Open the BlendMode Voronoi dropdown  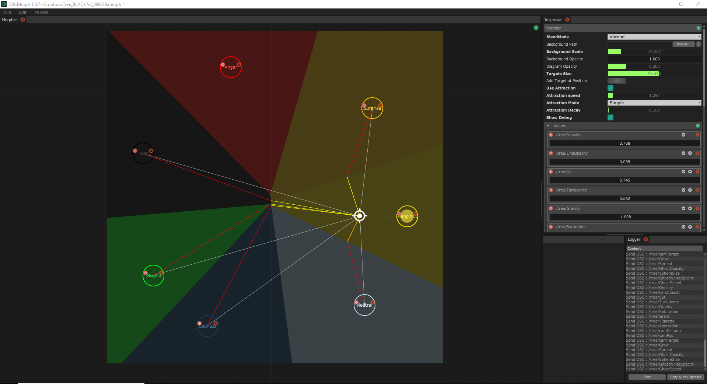pos(654,37)
